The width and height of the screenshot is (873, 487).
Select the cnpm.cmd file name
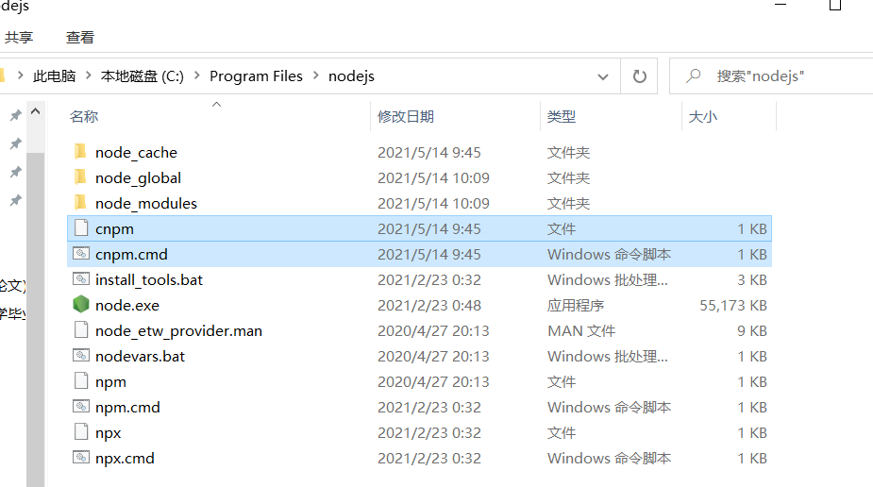pyautogui.click(x=131, y=254)
